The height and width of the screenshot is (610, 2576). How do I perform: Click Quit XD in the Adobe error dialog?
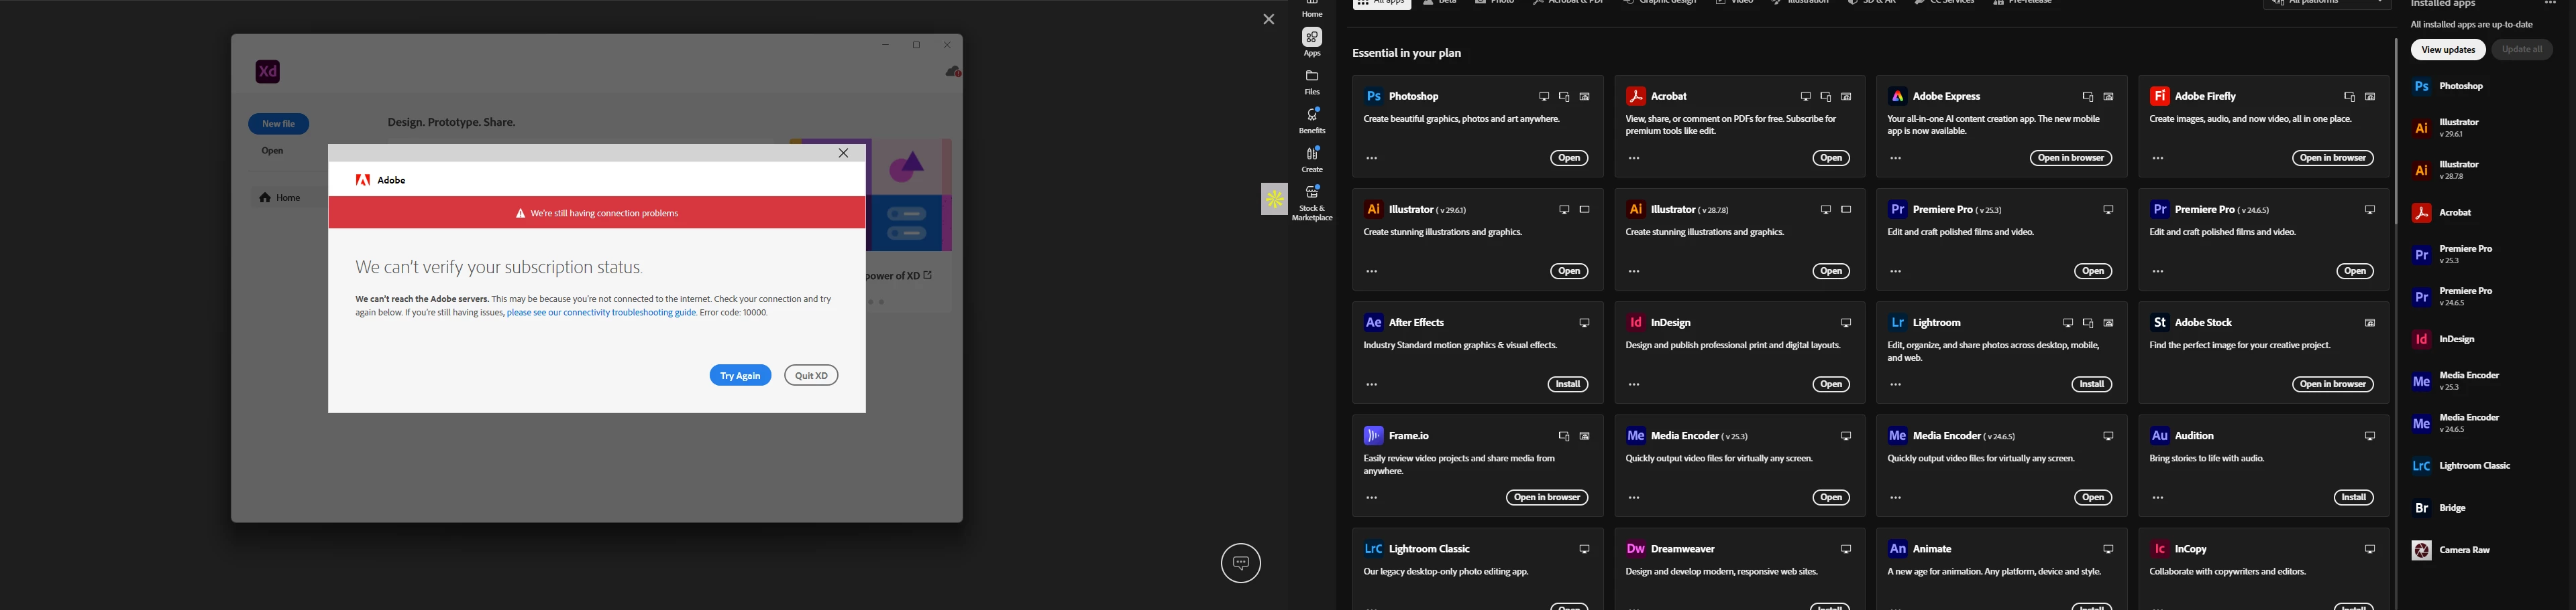pyautogui.click(x=811, y=376)
